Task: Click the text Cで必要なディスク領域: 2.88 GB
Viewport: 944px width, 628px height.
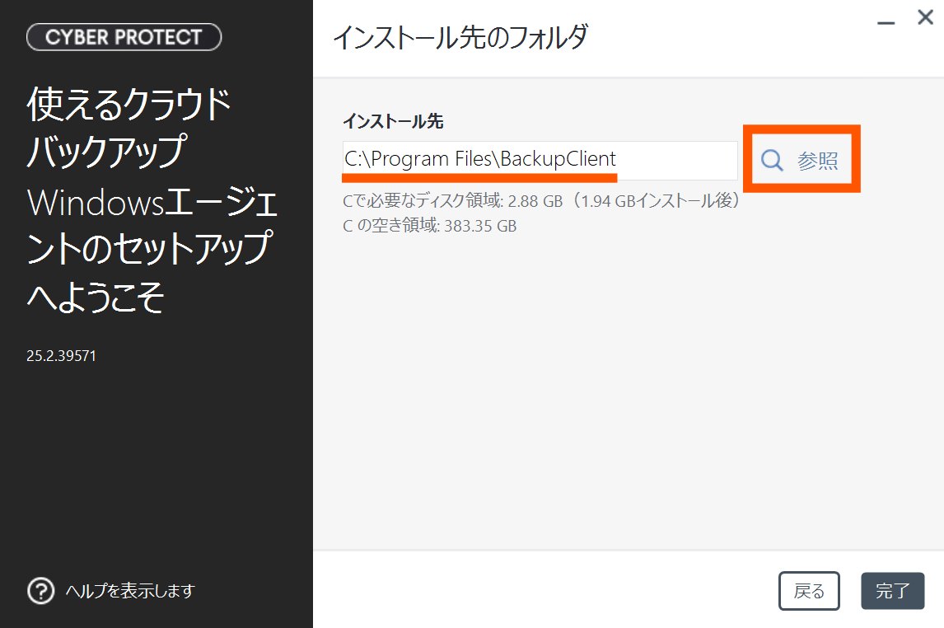Action: click(x=453, y=200)
